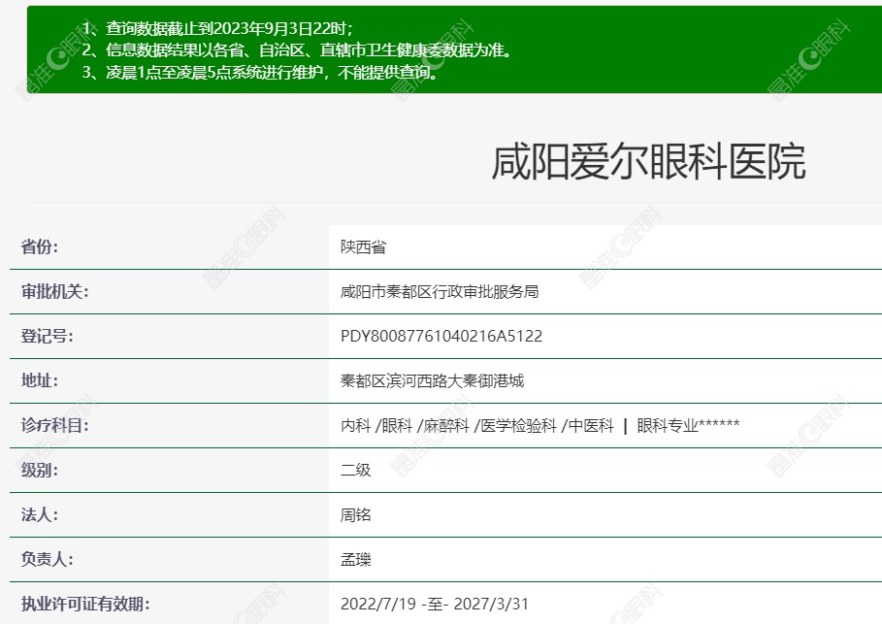Click the 法人 row label
The width and height of the screenshot is (882, 624).
40,514
